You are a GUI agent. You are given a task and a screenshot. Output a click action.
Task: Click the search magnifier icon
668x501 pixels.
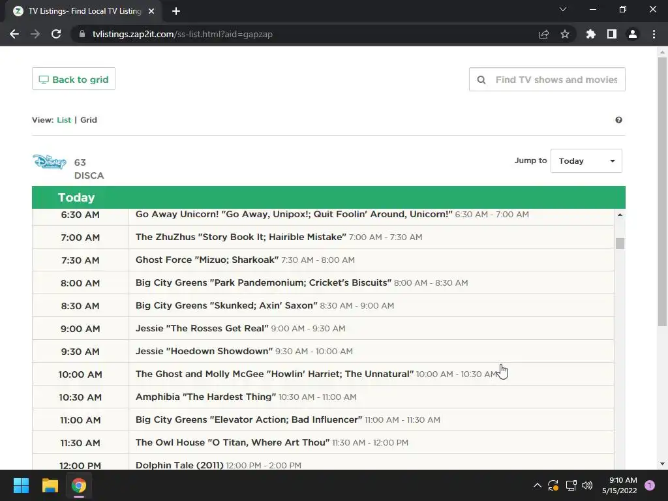pyautogui.click(x=481, y=80)
